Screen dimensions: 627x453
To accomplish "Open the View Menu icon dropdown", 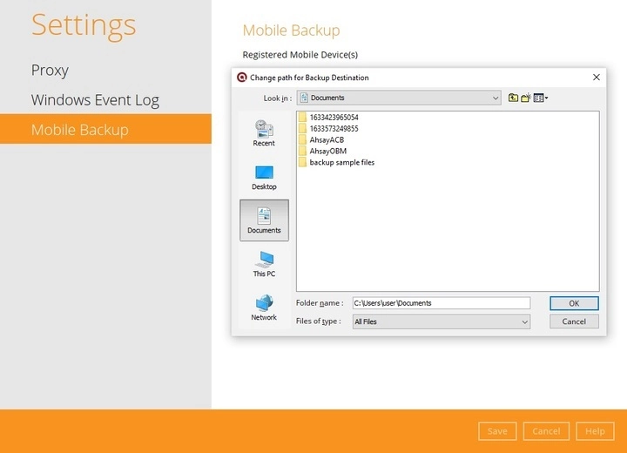I will click(x=540, y=98).
